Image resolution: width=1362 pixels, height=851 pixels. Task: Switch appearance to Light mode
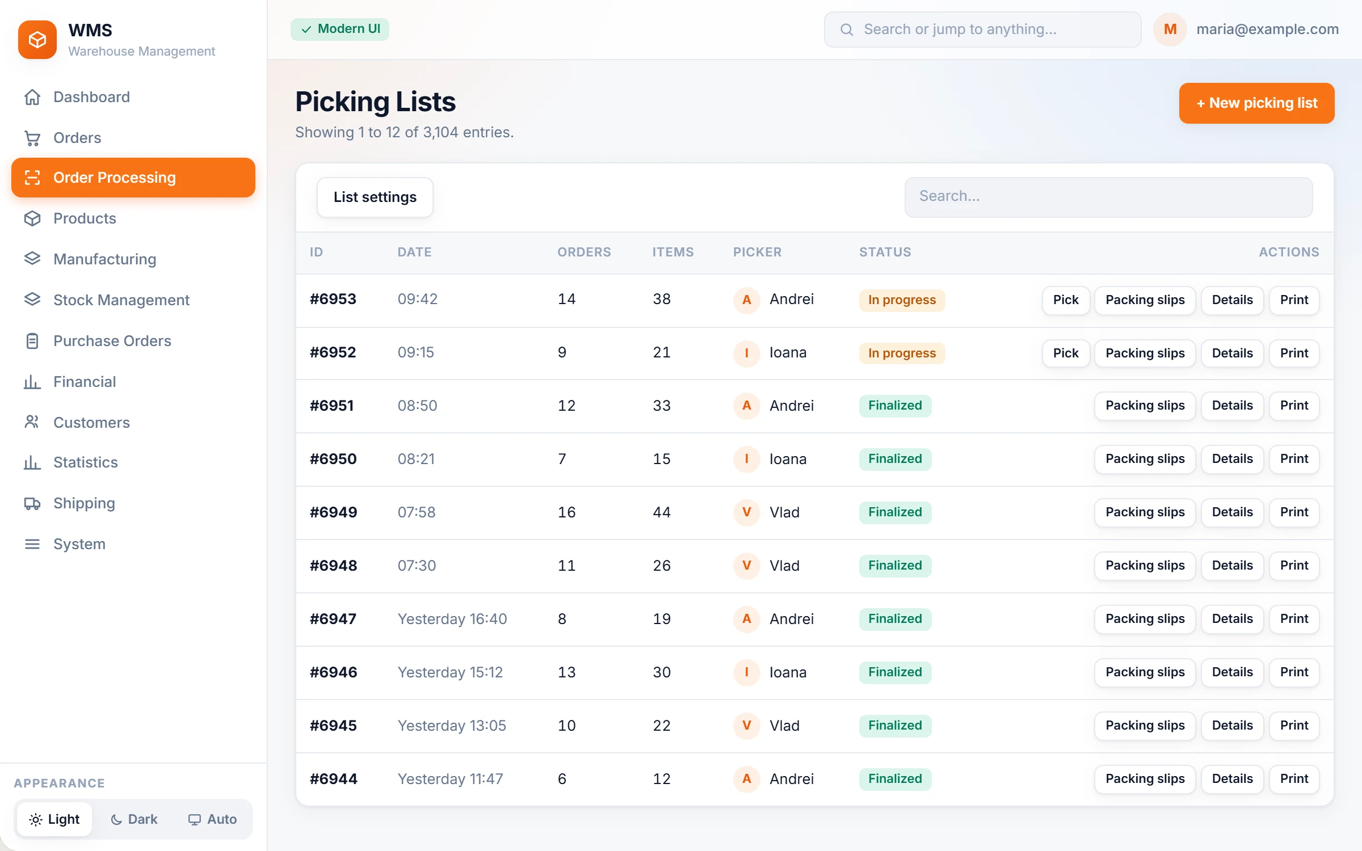pyautogui.click(x=54, y=819)
